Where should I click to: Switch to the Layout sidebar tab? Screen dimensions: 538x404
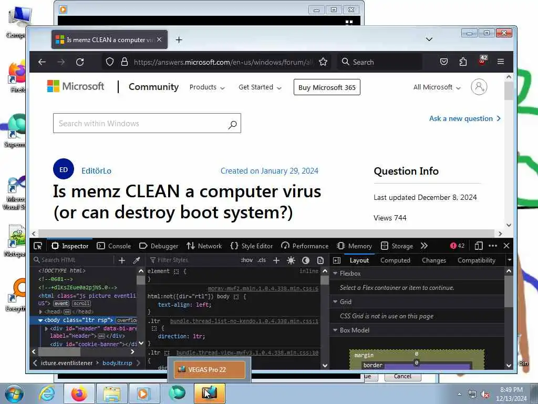359,260
